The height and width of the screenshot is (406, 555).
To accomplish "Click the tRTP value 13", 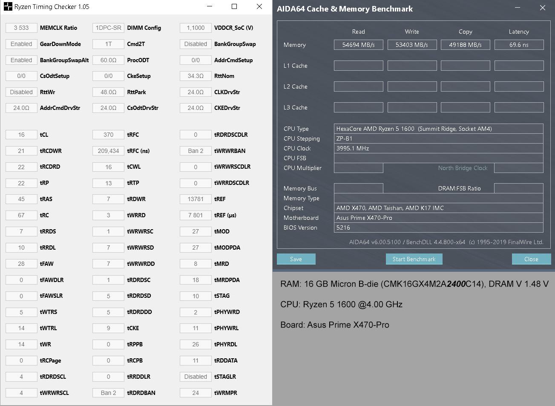I will [108, 183].
